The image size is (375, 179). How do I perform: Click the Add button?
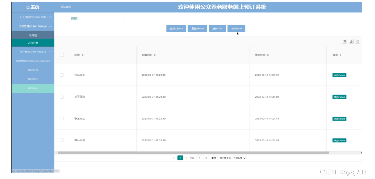point(236,28)
